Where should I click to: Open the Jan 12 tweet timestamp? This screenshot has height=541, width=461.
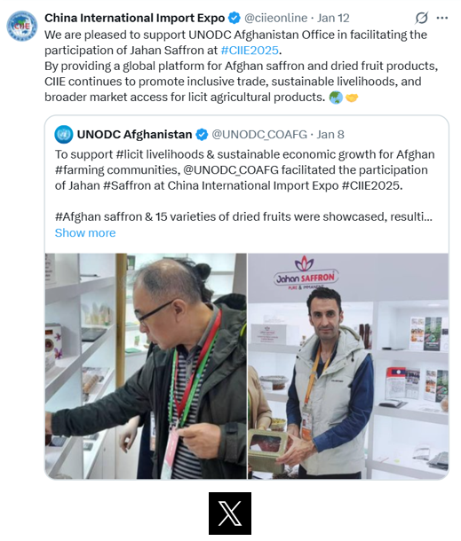click(333, 18)
